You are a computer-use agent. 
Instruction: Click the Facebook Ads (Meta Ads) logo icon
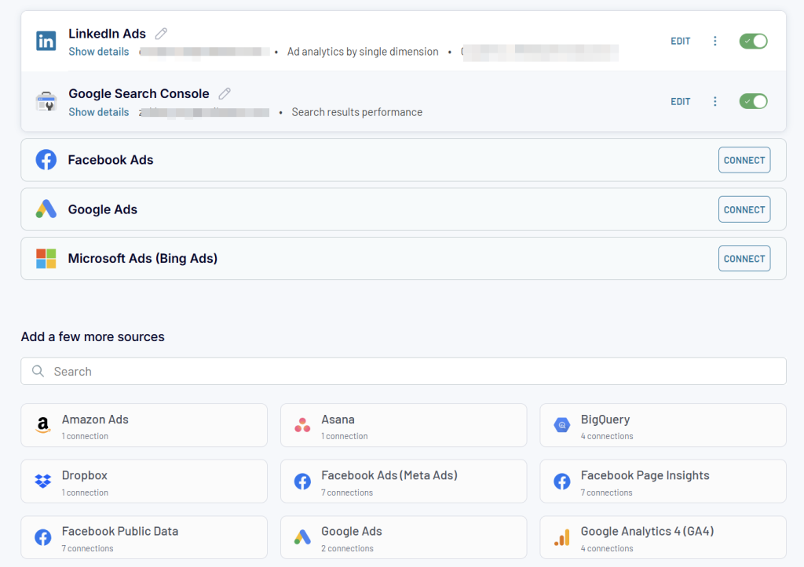302,481
